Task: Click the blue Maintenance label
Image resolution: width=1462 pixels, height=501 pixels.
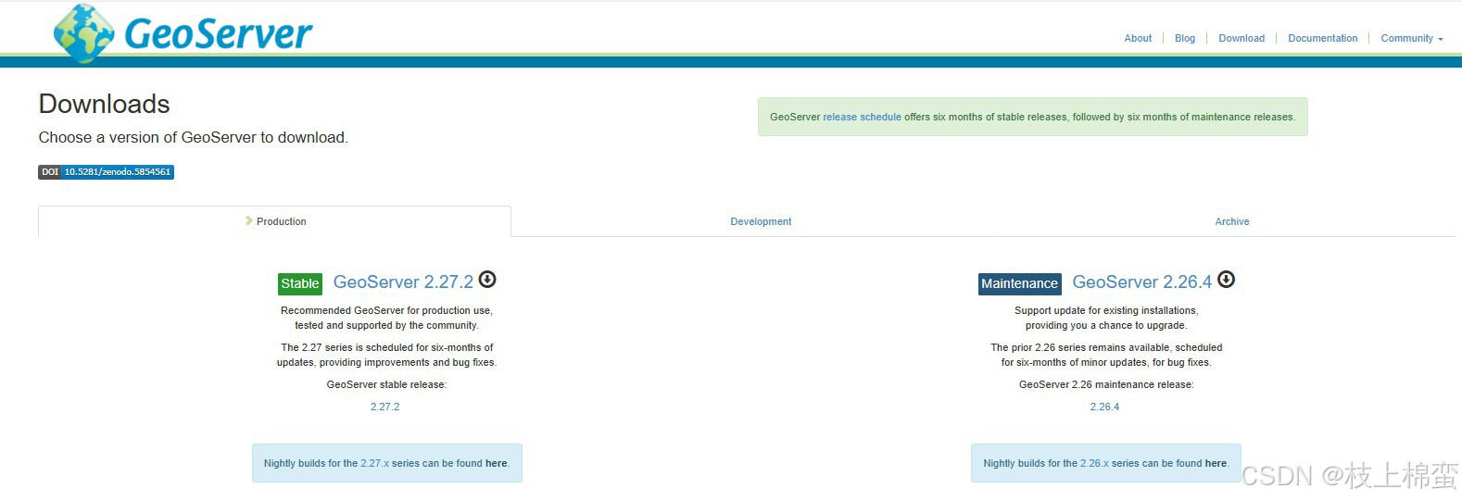Action: tap(1020, 284)
